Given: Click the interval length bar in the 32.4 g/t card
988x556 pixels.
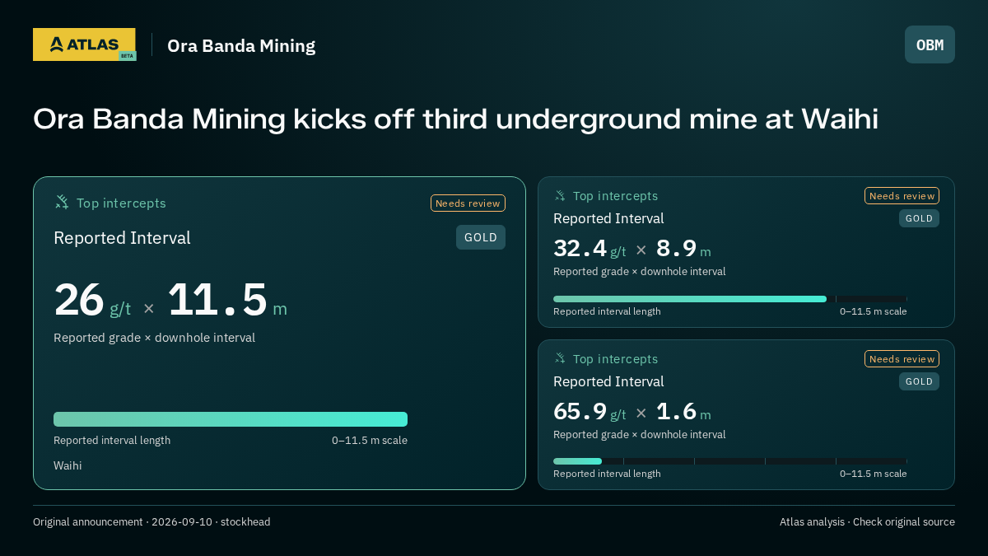Looking at the screenshot, I should pos(730,299).
